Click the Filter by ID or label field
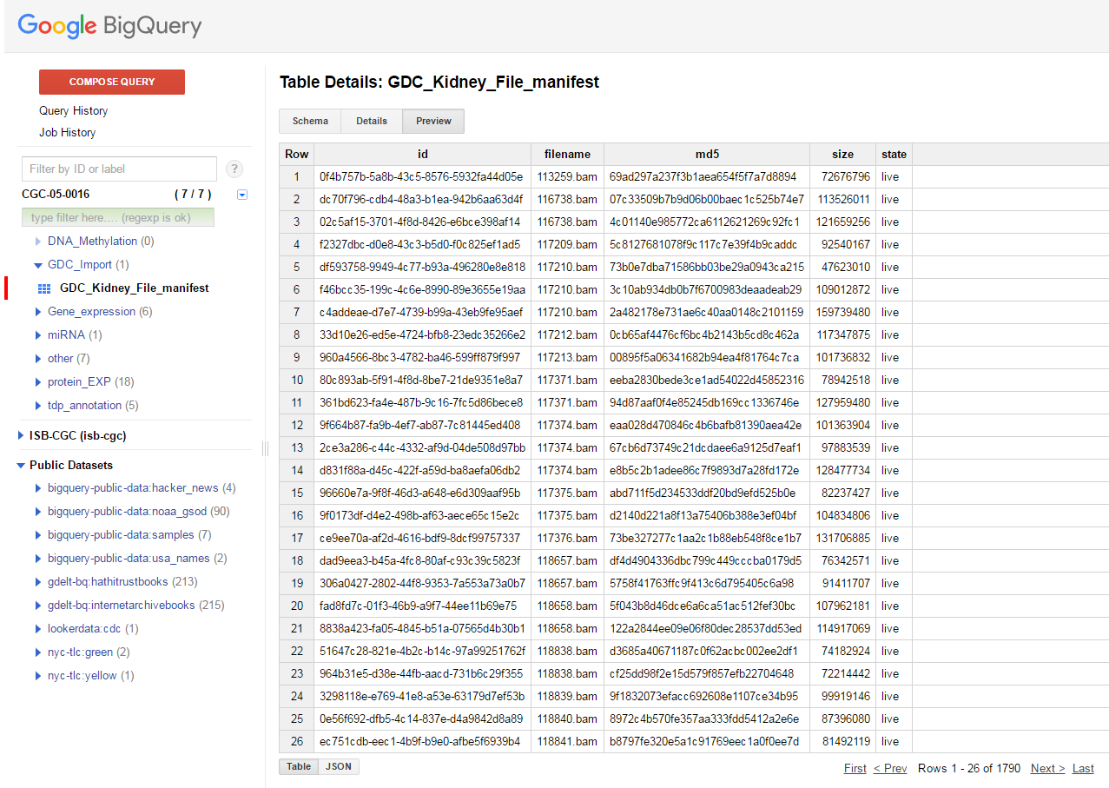The height and width of the screenshot is (788, 1109). pyautogui.click(x=119, y=169)
